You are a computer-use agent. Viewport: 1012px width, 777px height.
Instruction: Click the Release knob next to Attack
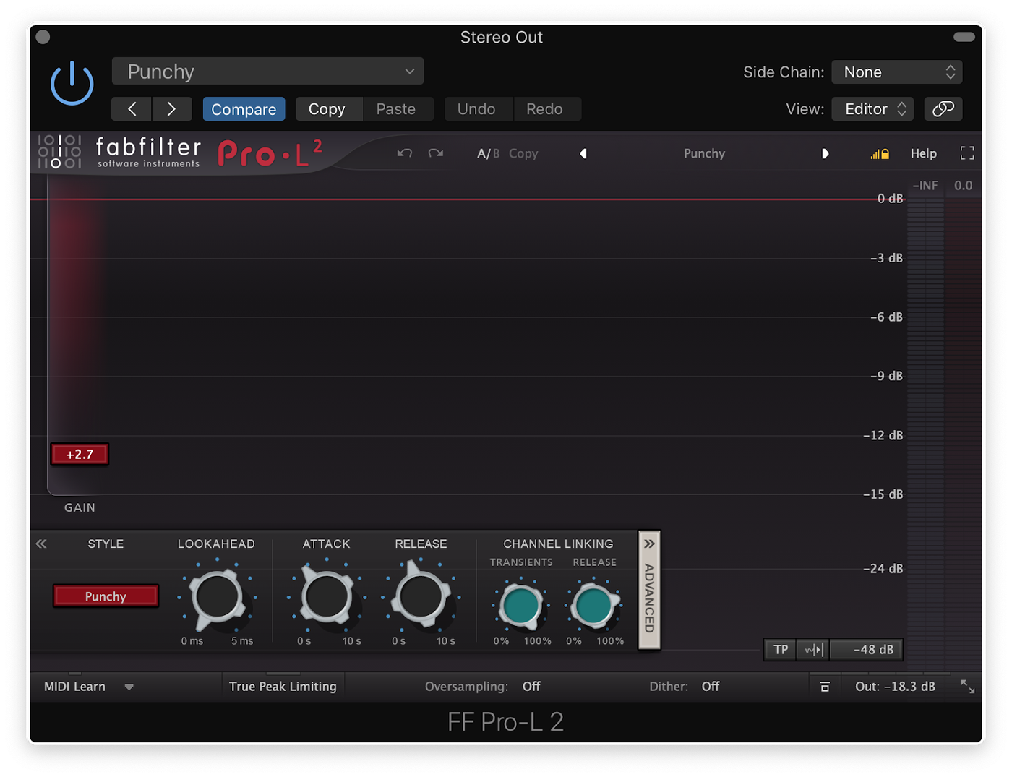[x=421, y=596]
